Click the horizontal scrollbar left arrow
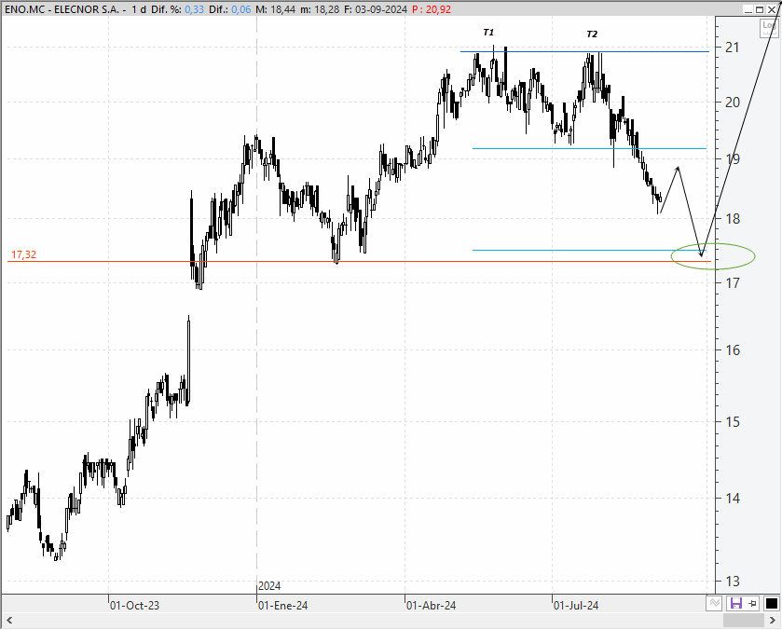 (x=9, y=621)
